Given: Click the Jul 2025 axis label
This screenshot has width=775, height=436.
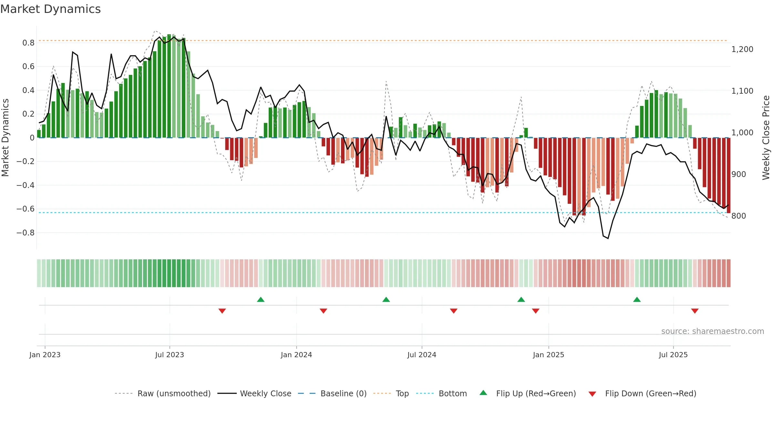Looking at the screenshot, I should click(673, 355).
